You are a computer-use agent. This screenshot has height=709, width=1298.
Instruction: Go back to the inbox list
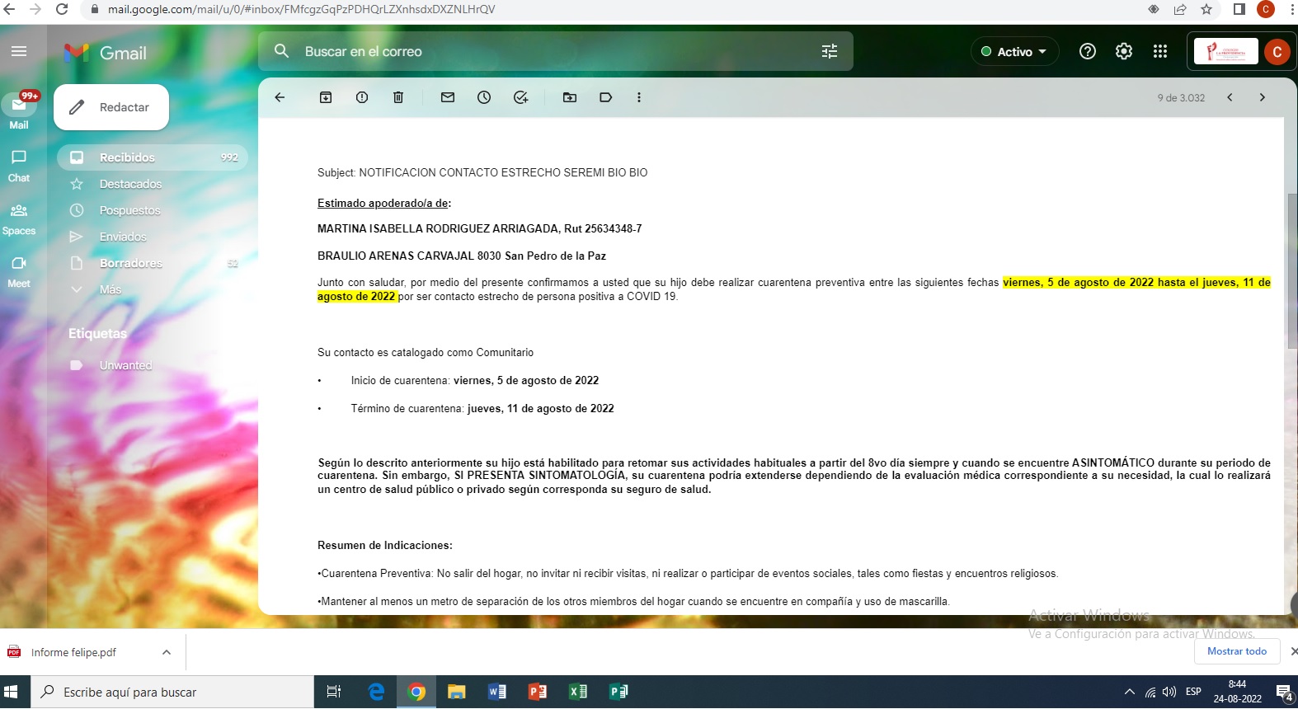[x=280, y=97]
